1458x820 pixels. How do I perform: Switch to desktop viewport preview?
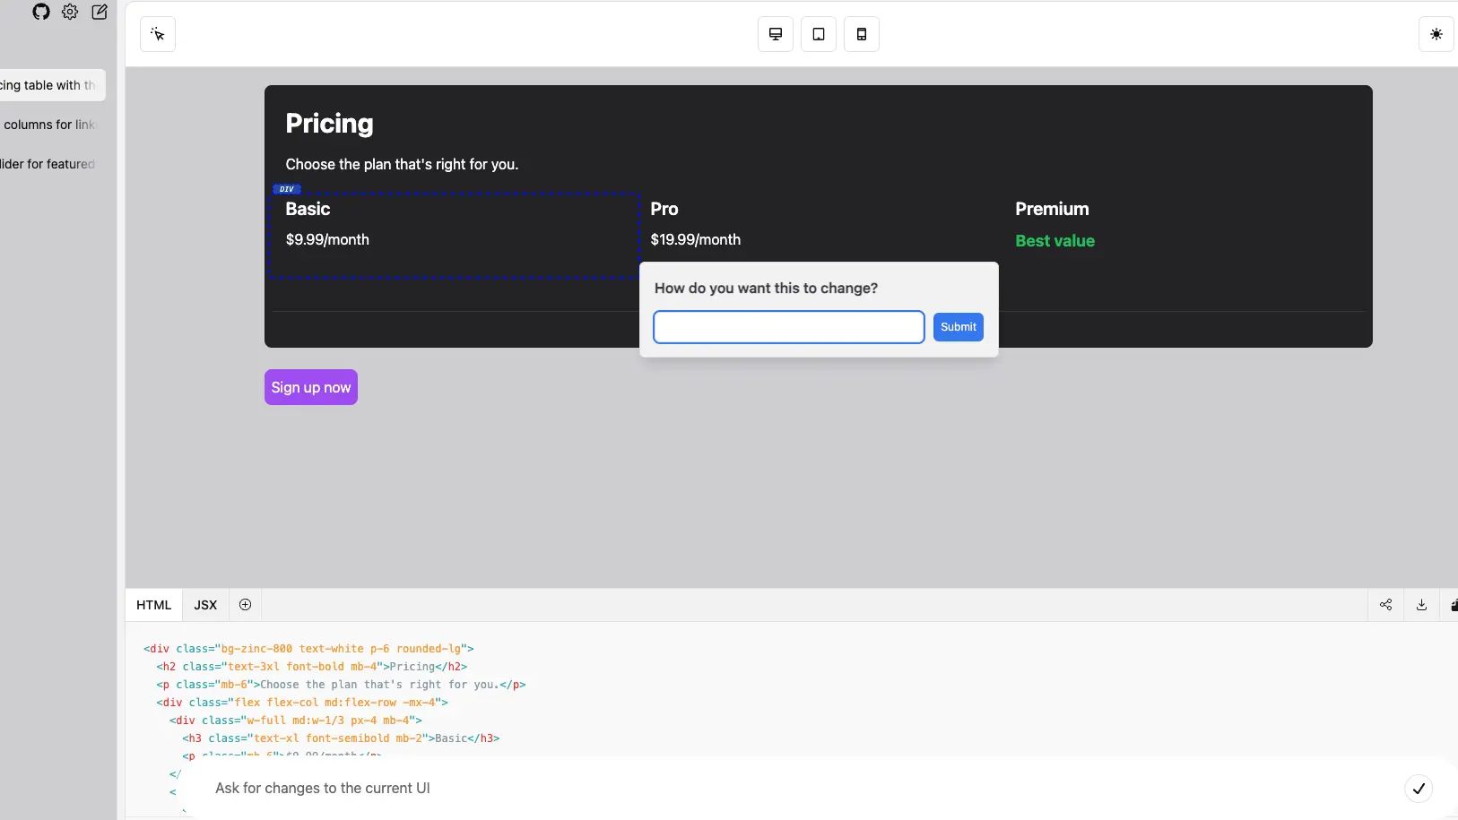point(776,34)
